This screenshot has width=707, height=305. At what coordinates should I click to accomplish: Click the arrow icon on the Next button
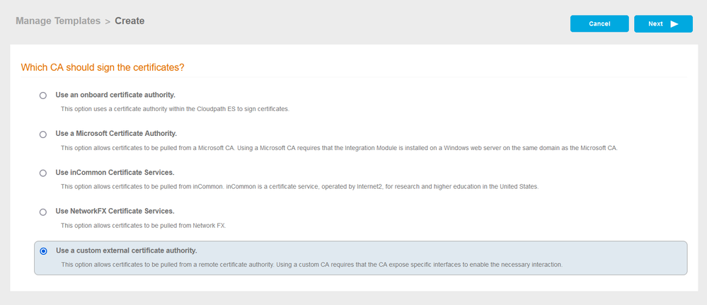point(674,24)
